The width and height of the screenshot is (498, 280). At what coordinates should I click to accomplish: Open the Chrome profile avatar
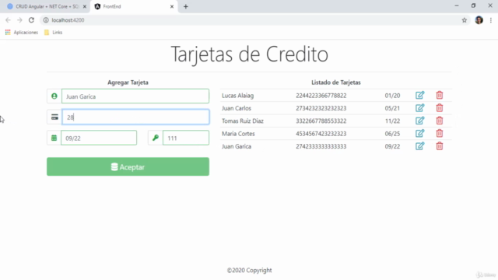click(479, 20)
